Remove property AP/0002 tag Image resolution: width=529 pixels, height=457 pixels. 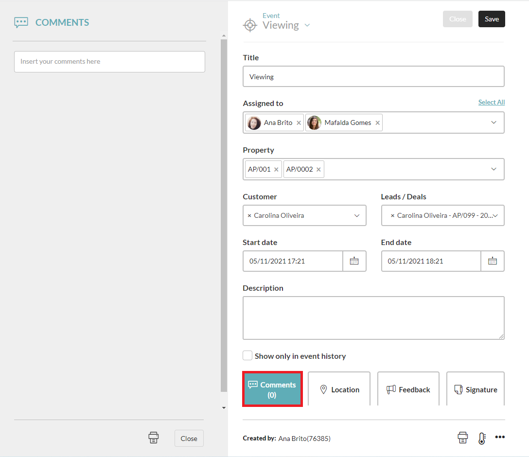(318, 170)
